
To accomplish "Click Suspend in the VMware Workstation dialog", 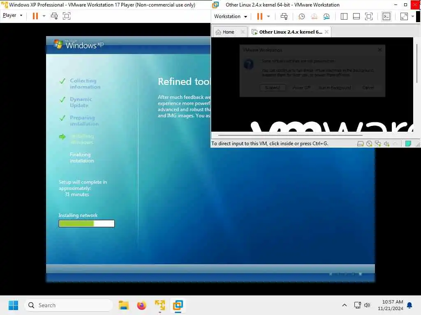I will coord(273,88).
